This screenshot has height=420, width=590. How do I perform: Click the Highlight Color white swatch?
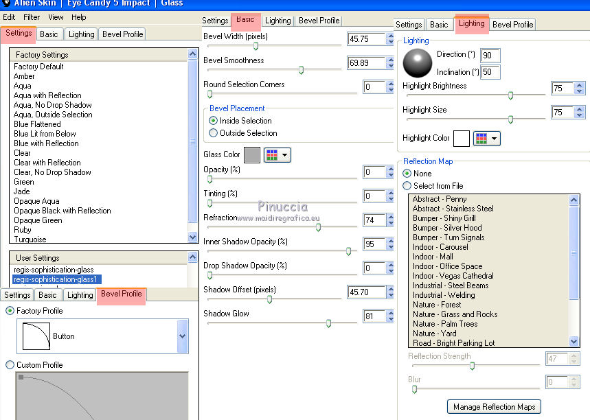pos(462,139)
